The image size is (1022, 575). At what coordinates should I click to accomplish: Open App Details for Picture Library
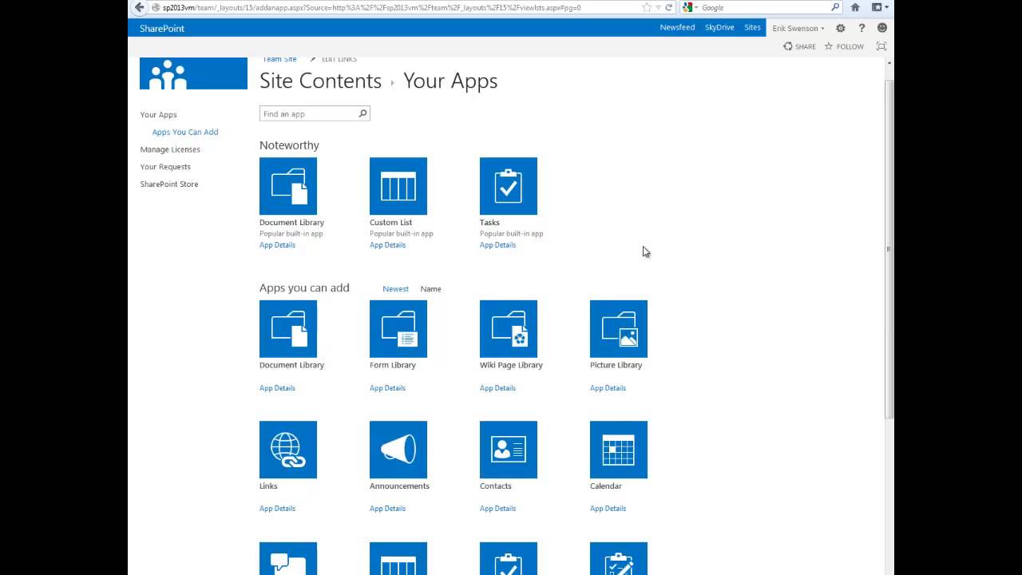pyautogui.click(x=608, y=388)
